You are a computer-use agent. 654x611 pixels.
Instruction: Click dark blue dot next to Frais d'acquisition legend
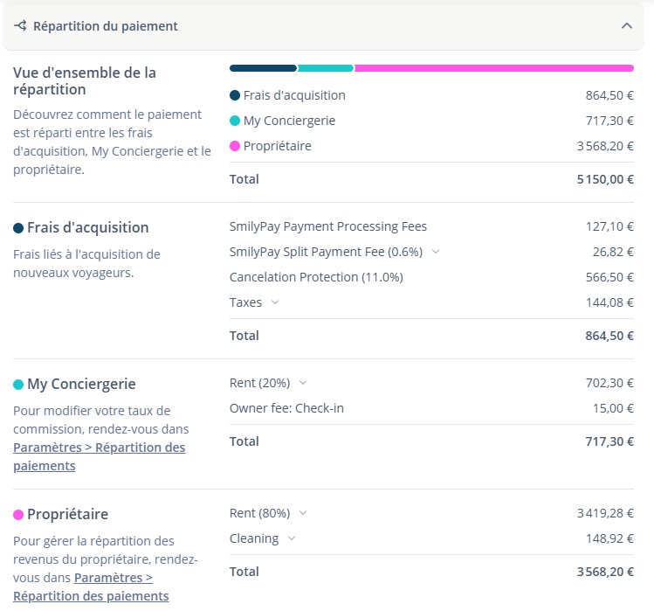tap(235, 95)
